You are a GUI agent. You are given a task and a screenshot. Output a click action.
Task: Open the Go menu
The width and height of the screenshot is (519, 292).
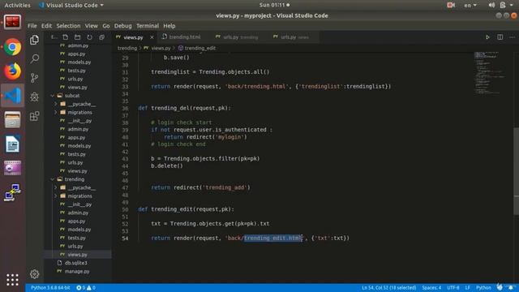106,26
